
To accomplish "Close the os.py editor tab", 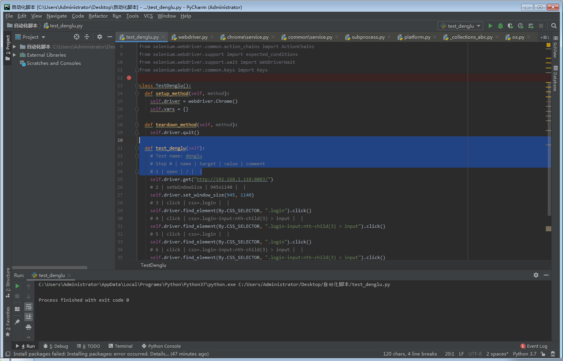I will click(x=529, y=37).
